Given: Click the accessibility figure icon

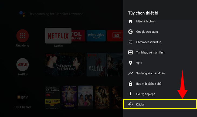Looking at the screenshot, I should (x=131, y=94).
